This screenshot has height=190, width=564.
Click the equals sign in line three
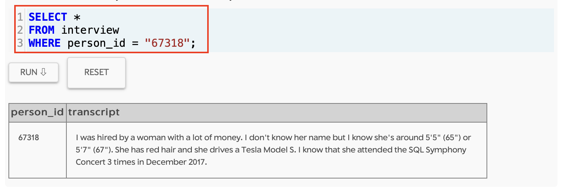[x=135, y=43]
